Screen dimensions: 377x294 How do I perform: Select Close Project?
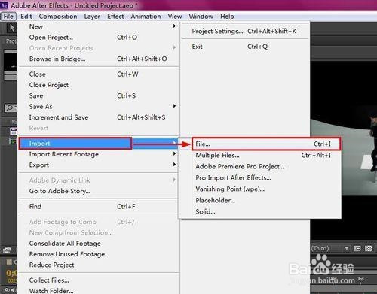coord(99,85)
